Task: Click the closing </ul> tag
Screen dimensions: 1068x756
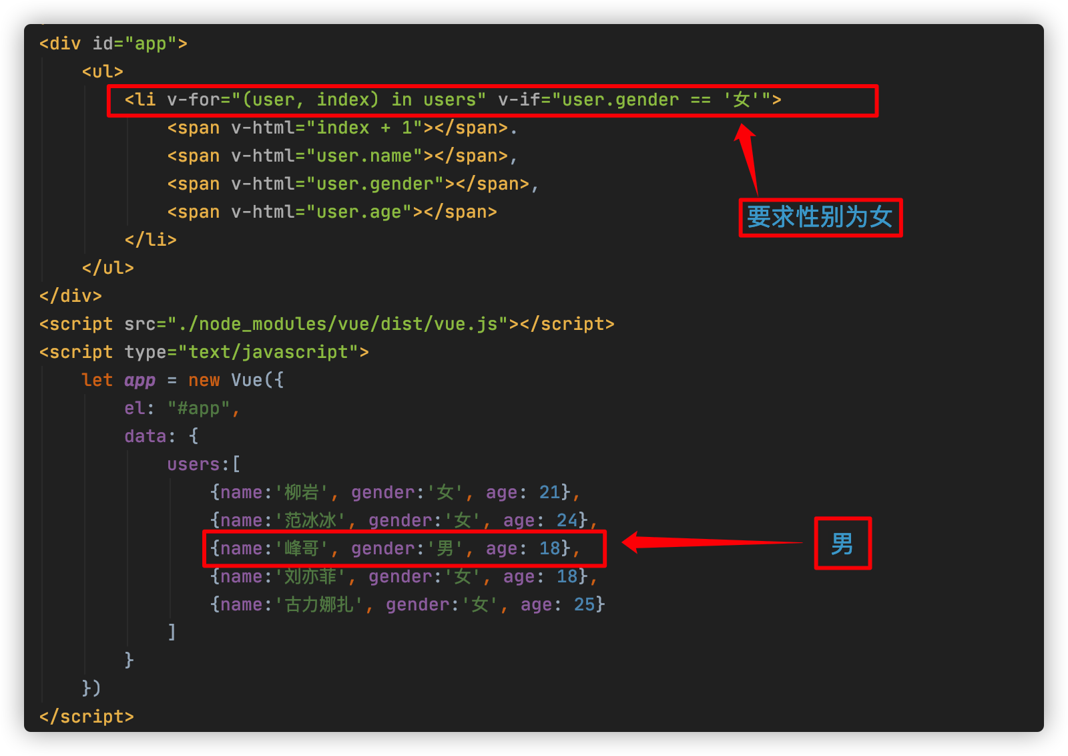Action: click(108, 268)
